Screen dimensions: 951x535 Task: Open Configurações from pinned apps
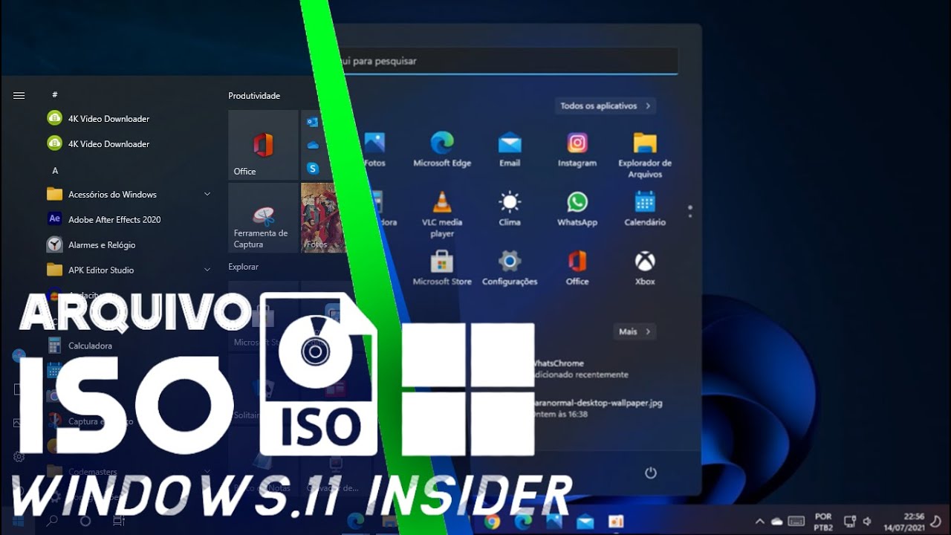(510, 267)
